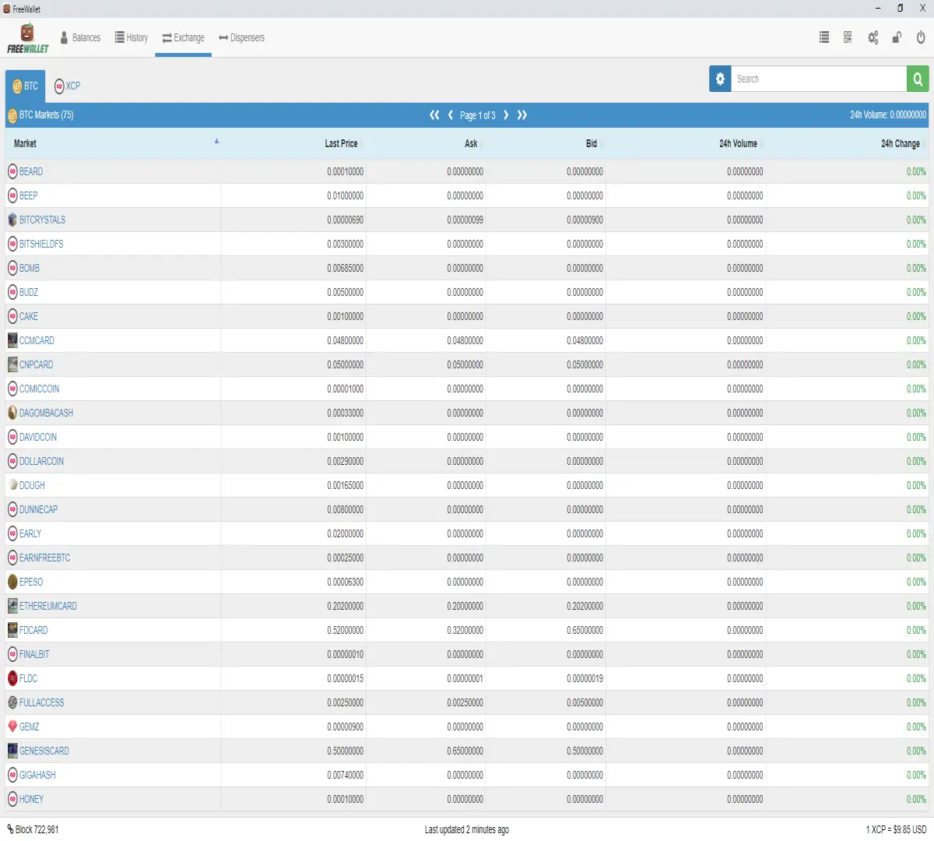
Task: Click the BUDZ asset icon
Action: point(12,292)
